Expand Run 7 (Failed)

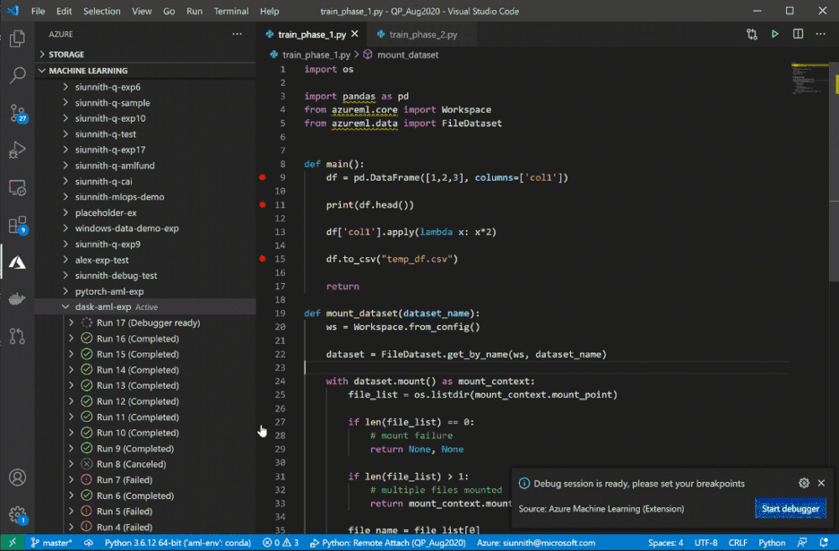(x=71, y=480)
